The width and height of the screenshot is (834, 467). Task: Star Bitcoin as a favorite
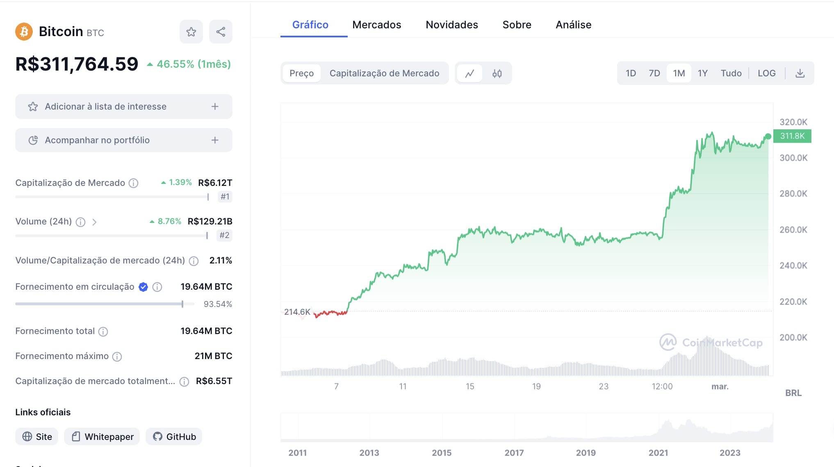click(191, 32)
